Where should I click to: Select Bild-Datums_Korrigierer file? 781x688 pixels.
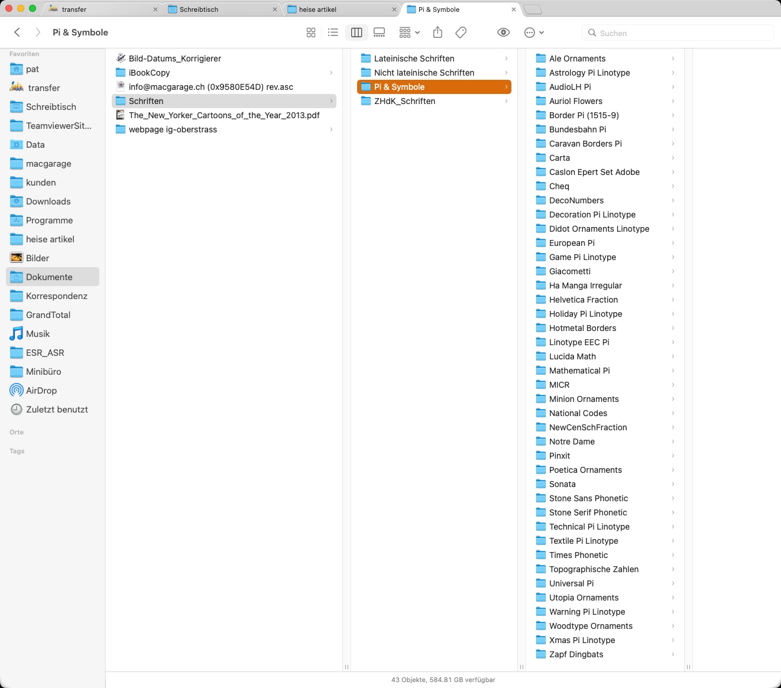[224, 59]
